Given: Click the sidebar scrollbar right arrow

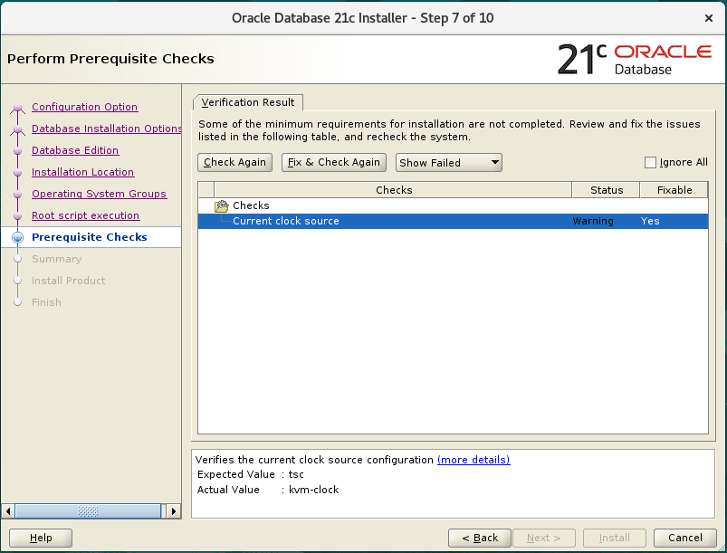Looking at the screenshot, I should tap(174, 511).
